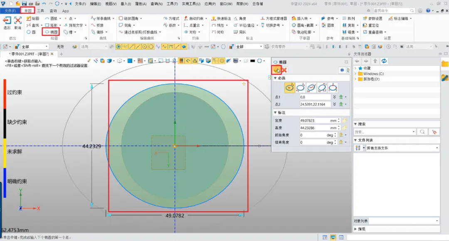
Task: Select the center-corner ellipse mode option
Action: (x=290, y=87)
